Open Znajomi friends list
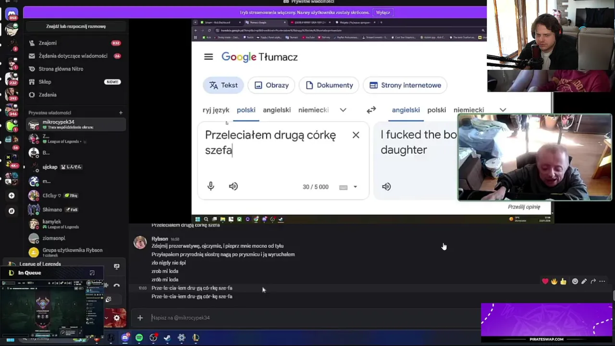Viewport: 615px width, 346px height. coord(75,43)
